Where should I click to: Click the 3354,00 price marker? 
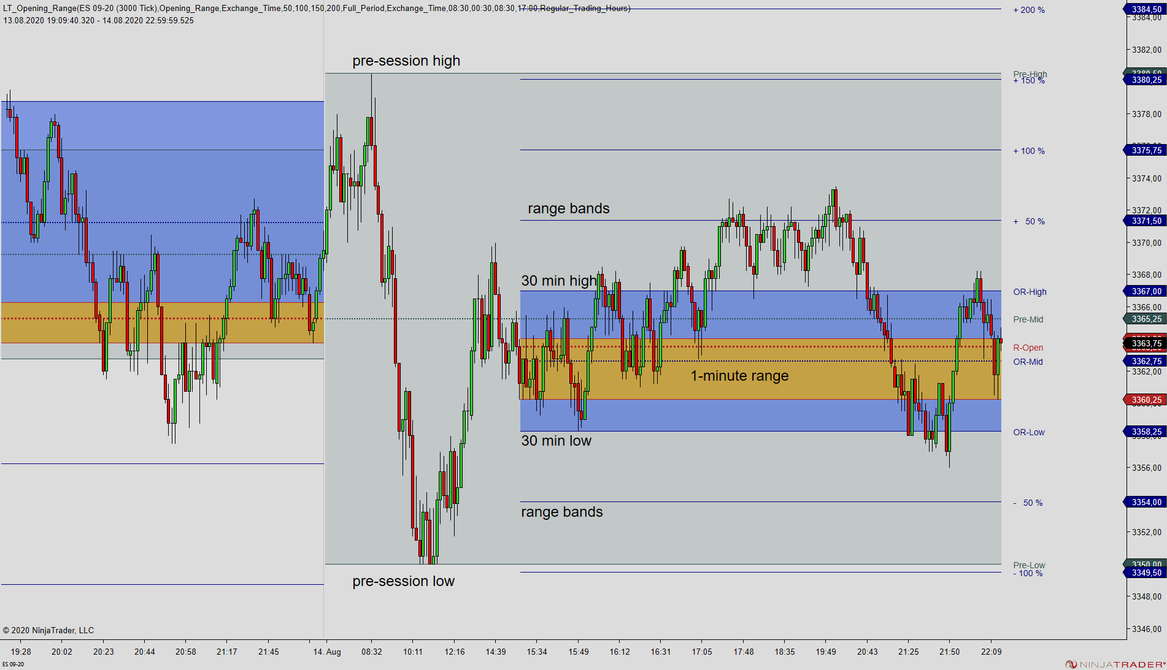(1145, 502)
